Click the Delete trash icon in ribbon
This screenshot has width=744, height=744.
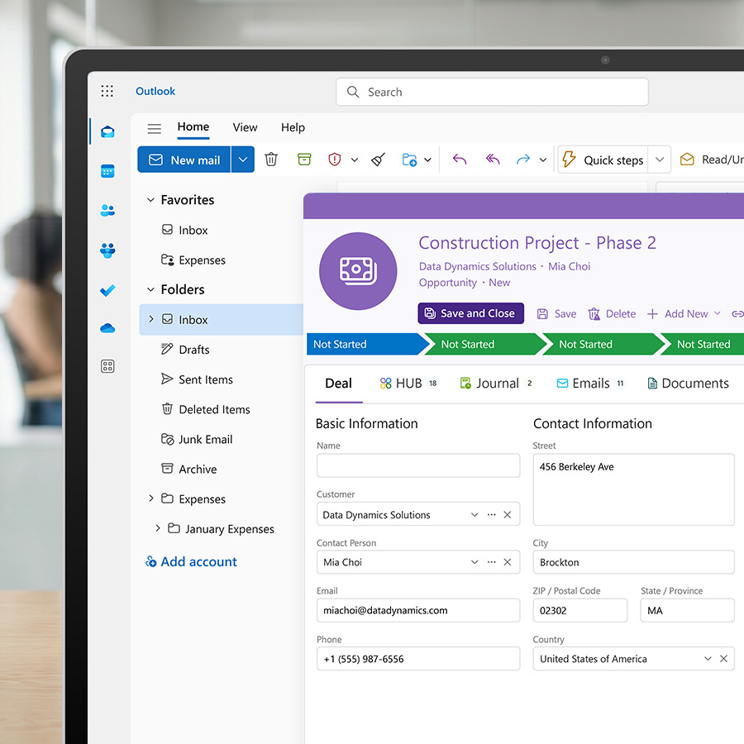click(x=271, y=159)
